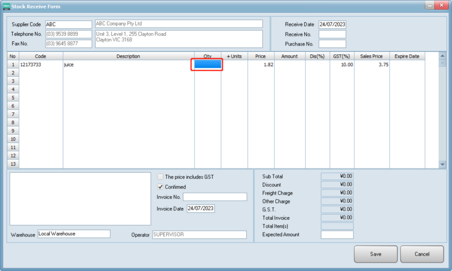Viewport: 452px width, 271px height.
Task: Select the highlighted Qty cell in row 1
Action: 208,65
